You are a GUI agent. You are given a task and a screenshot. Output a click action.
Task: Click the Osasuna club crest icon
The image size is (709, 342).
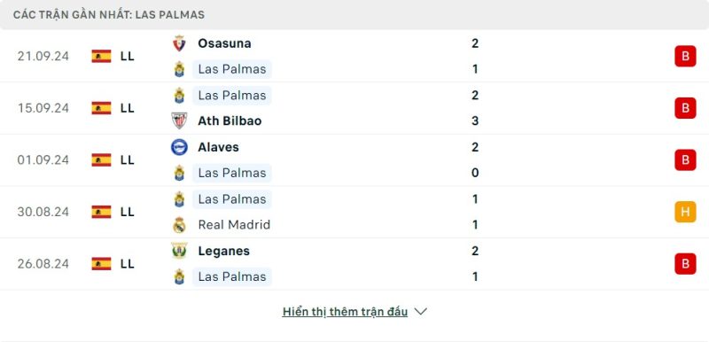coord(180,43)
